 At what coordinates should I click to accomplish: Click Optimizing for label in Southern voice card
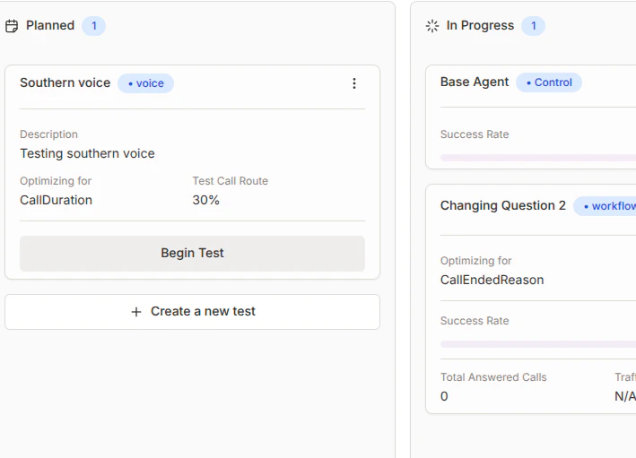click(56, 181)
